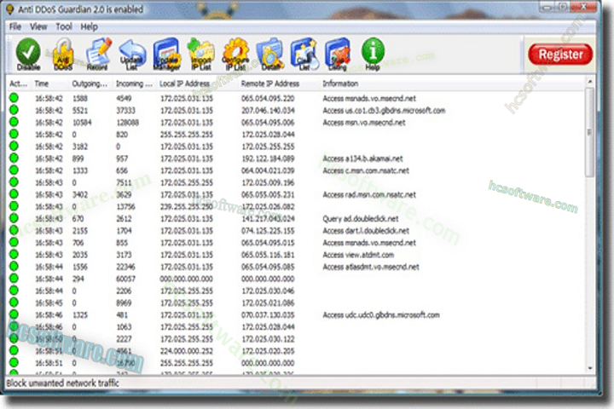Sort by the Act... column header

(19, 84)
